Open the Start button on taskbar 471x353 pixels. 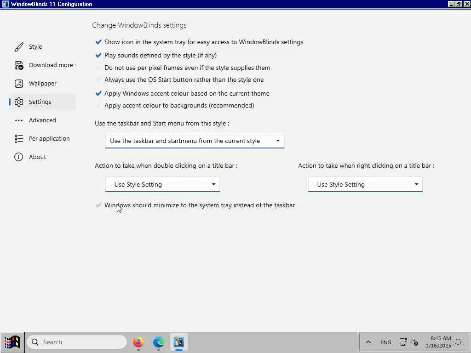pyautogui.click(x=12, y=342)
